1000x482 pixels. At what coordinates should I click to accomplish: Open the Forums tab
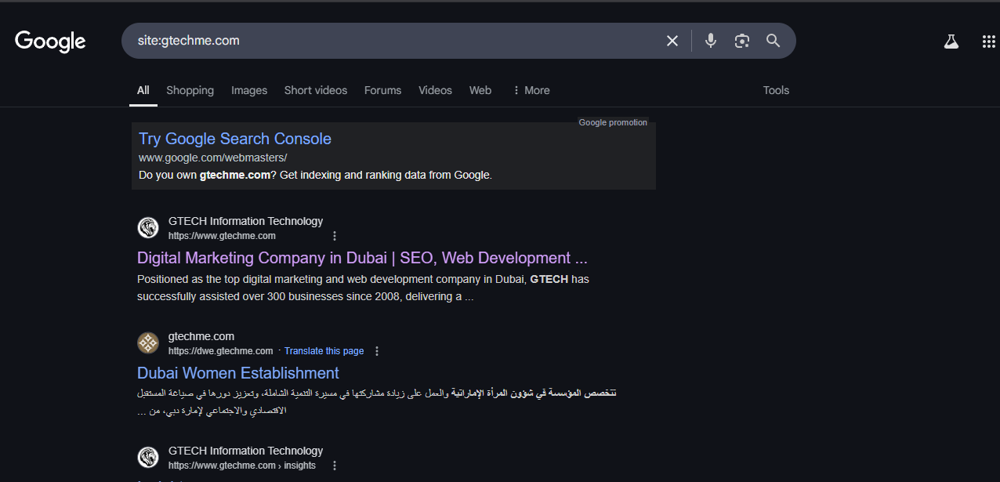(x=382, y=90)
